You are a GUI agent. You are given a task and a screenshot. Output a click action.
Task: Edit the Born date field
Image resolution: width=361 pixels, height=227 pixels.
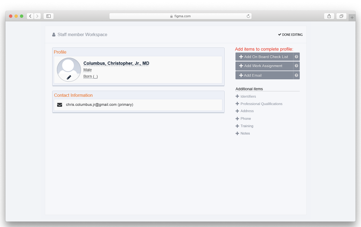coord(91,77)
